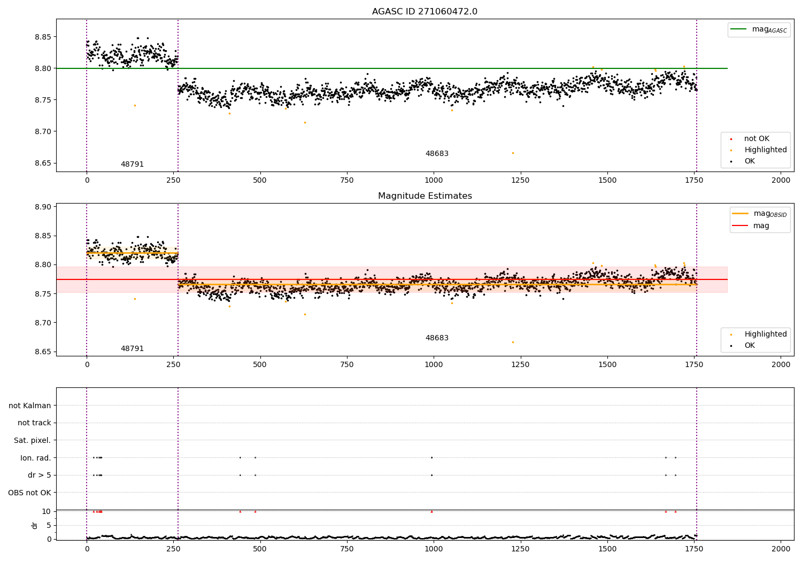
Task: Click '48683' label in Magnitude Estimates plot
Action: 437,338
